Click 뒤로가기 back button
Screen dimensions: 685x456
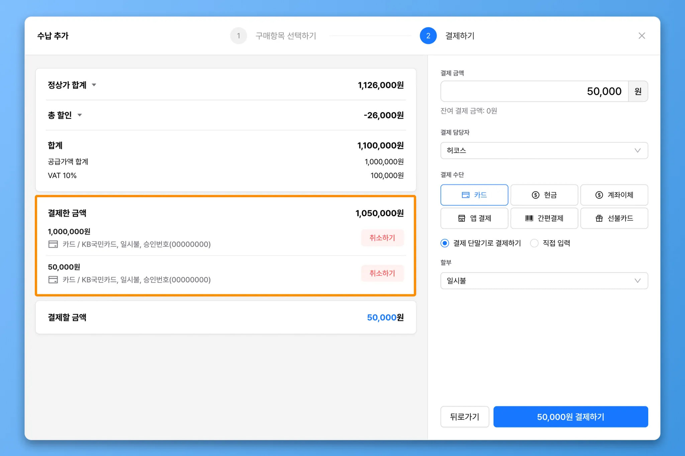point(464,417)
